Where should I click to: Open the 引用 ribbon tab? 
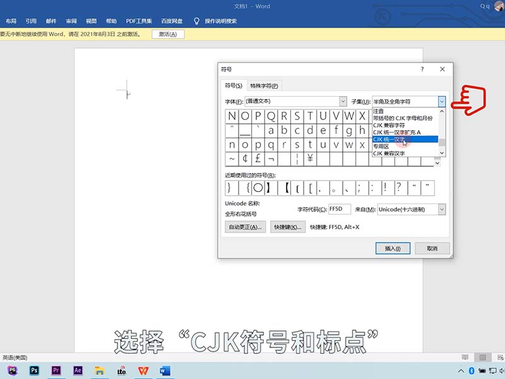[x=31, y=21]
